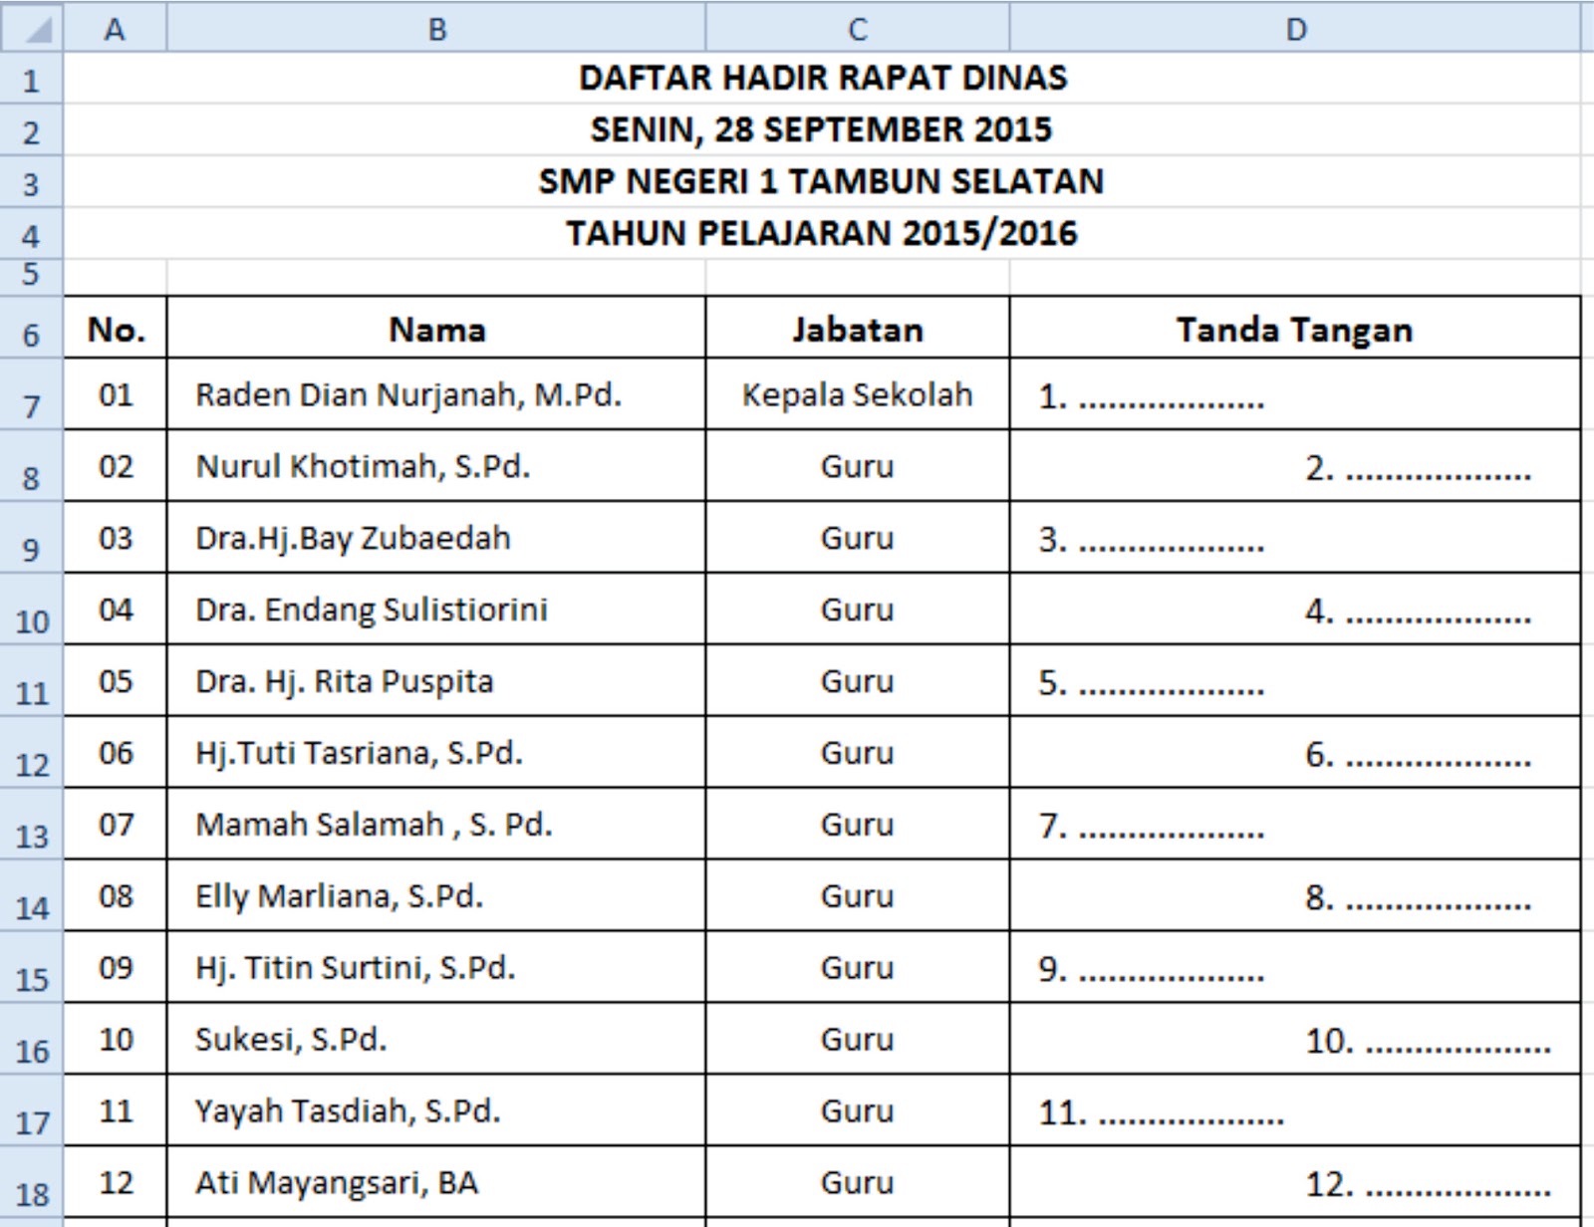The height and width of the screenshot is (1227, 1594).
Task: Click the cell "SENIN, 28 SEPTEMBER 2015"
Action: tap(823, 129)
